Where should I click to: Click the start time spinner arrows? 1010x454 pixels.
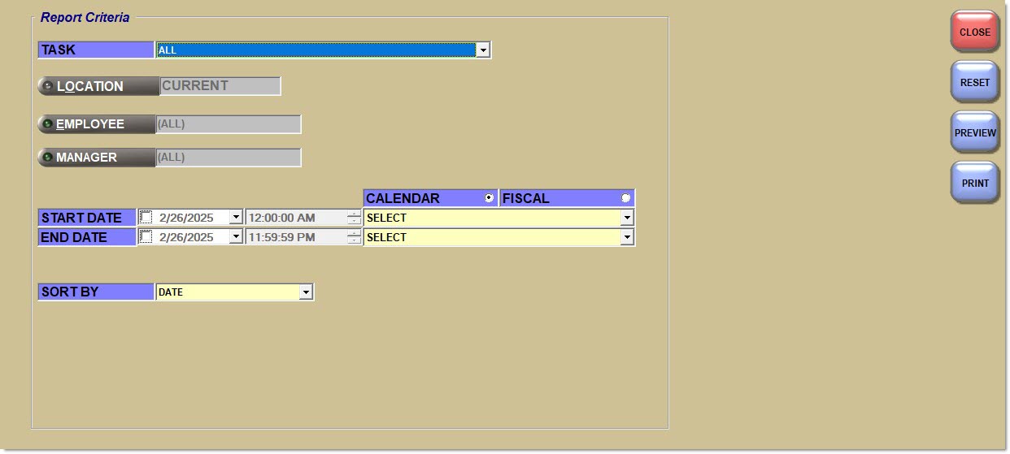pyautogui.click(x=354, y=218)
